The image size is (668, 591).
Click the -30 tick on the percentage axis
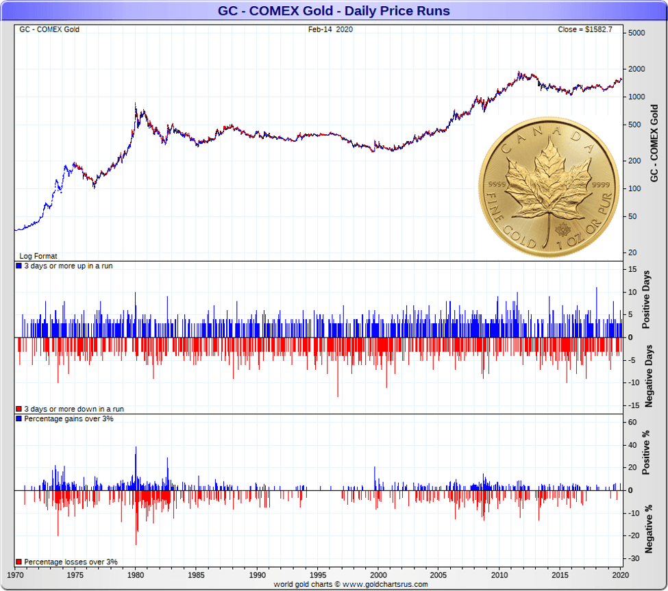634,559
